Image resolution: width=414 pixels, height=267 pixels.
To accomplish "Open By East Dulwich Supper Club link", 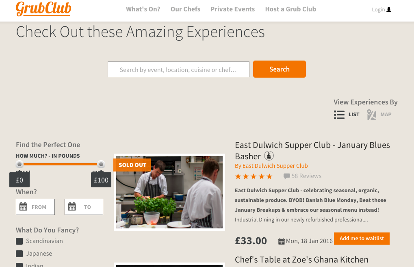I will [x=271, y=166].
